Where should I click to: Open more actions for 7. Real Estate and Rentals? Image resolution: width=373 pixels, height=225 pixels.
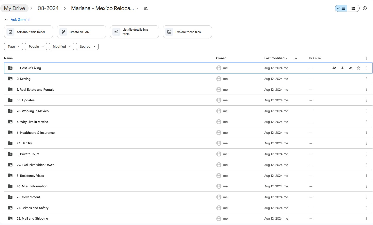(367, 89)
